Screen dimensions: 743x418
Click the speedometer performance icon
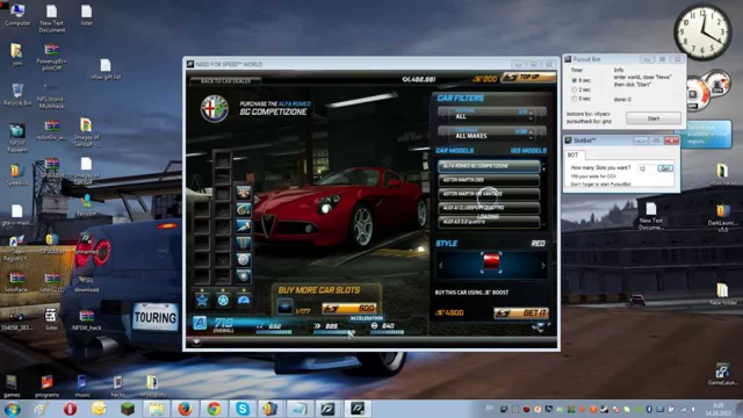coord(244,300)
